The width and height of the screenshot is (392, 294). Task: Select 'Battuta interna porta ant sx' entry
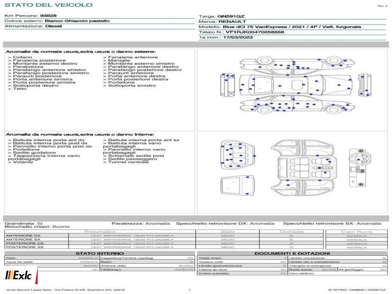coord(144,140)
